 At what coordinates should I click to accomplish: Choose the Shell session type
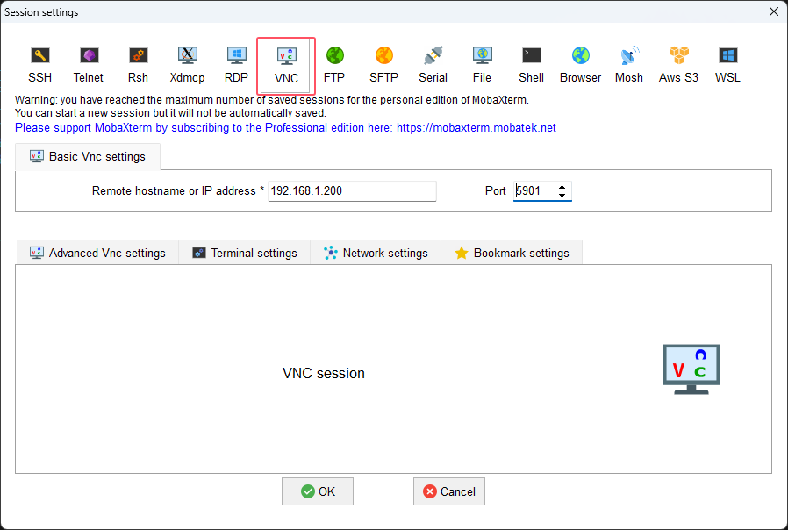(531, 65)
